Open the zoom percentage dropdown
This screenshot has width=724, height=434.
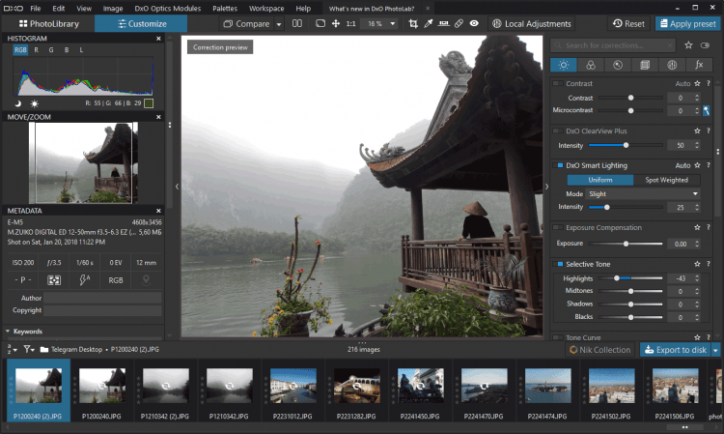(x=376, y=23)
